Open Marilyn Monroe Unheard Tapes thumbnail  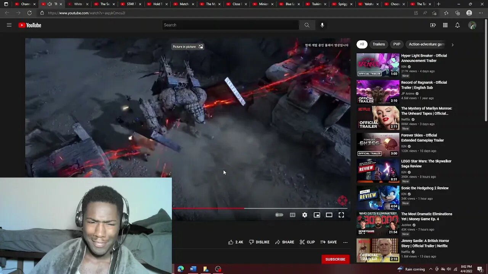coord(378,118)
